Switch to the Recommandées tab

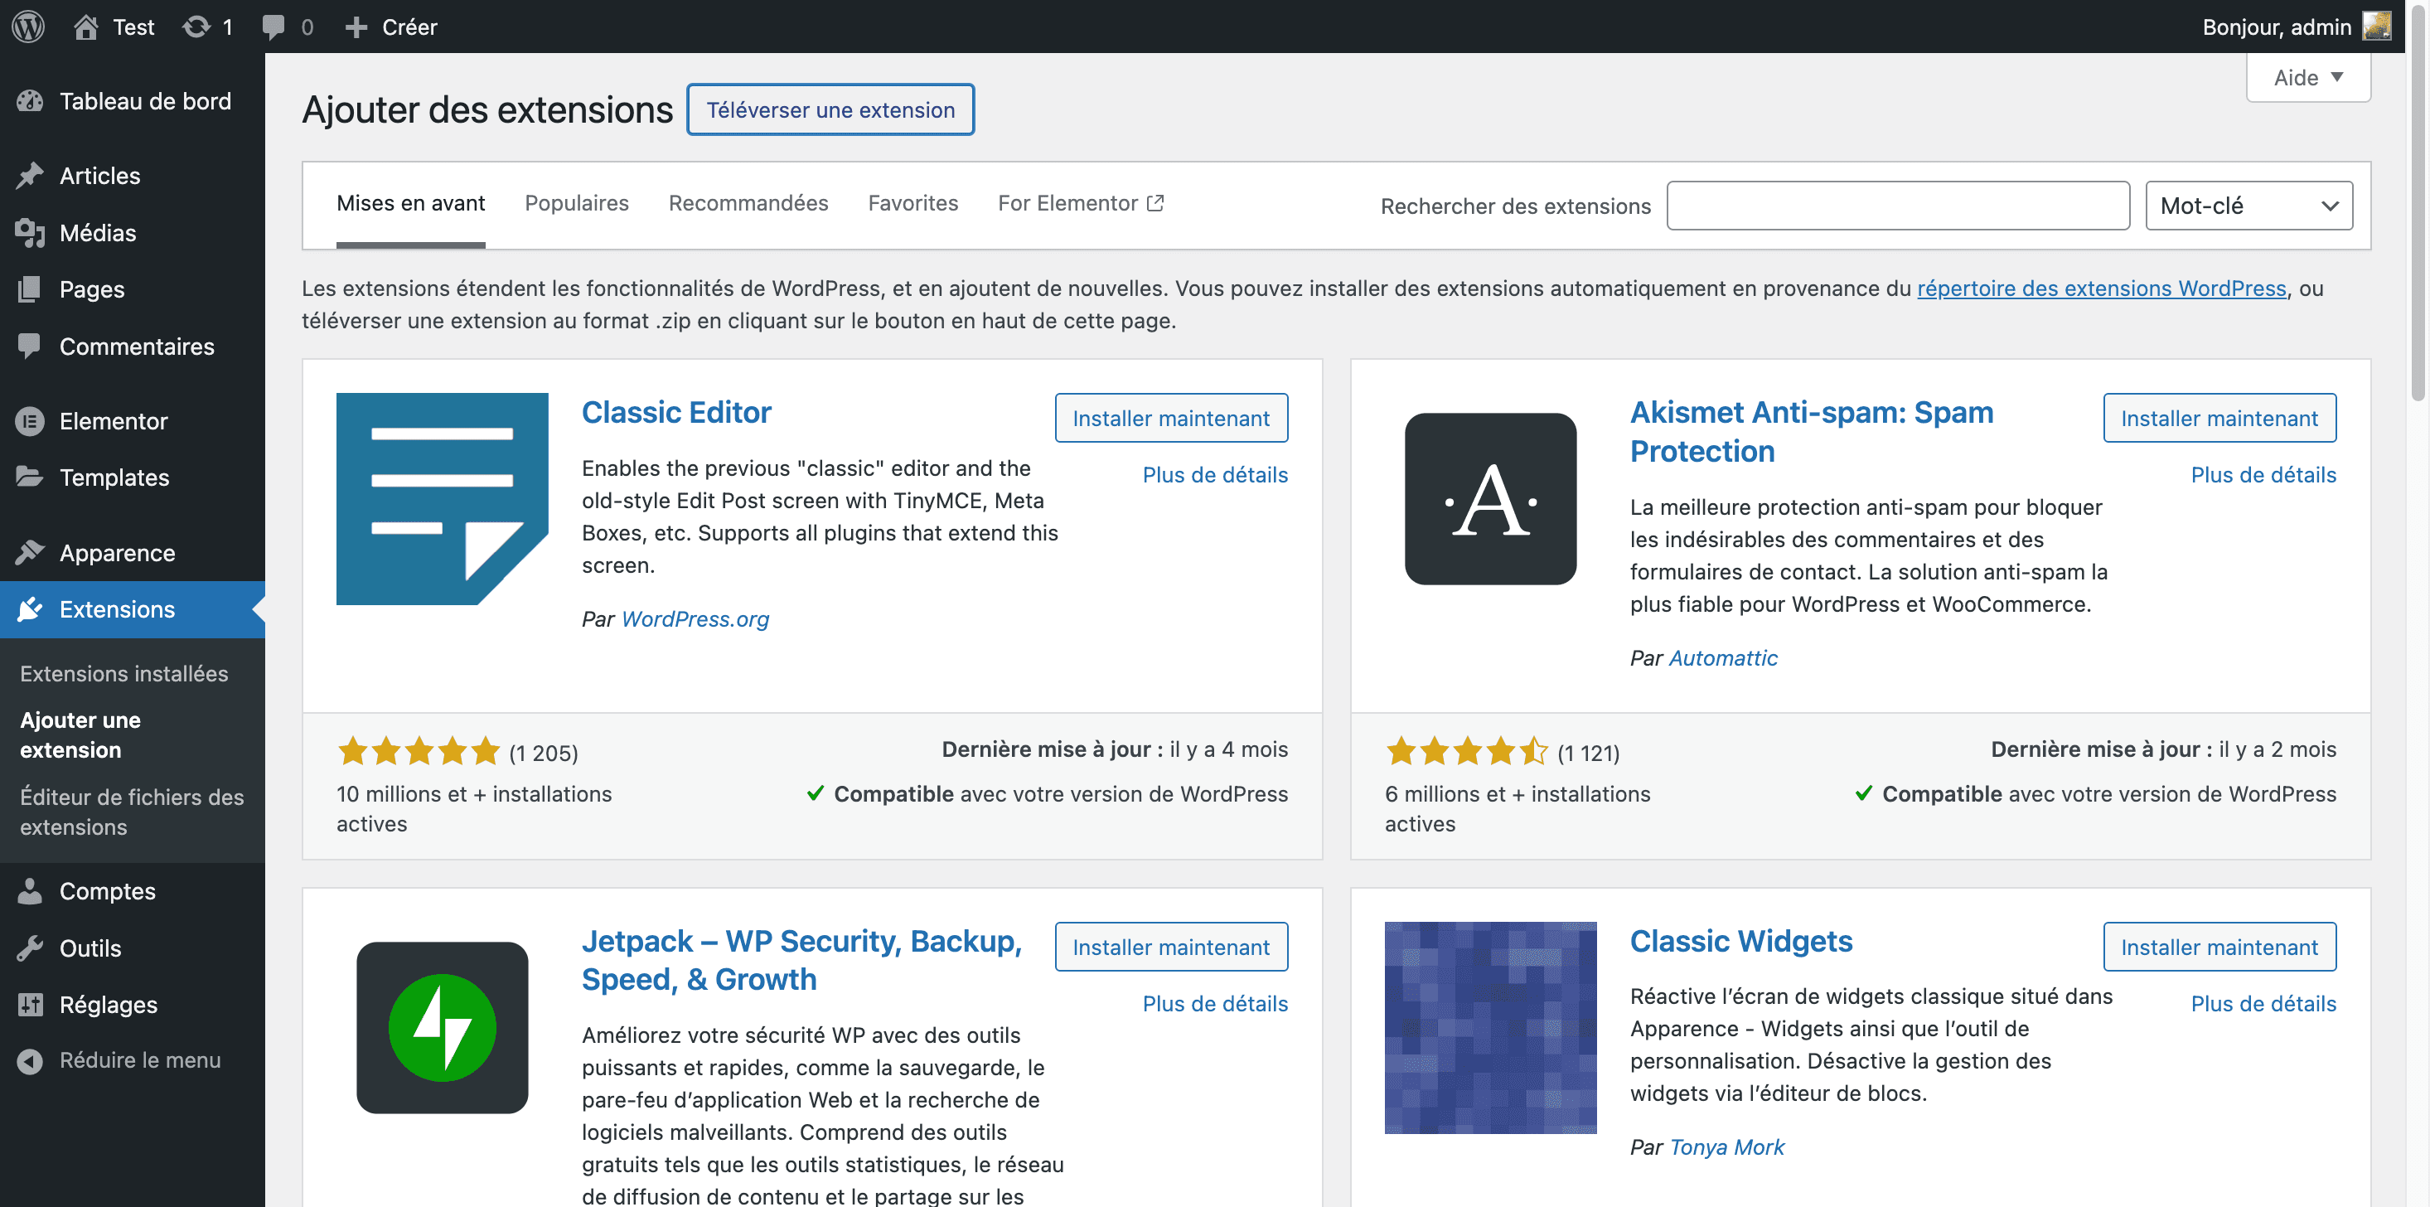pyautogui.click(x=748, y=203)
